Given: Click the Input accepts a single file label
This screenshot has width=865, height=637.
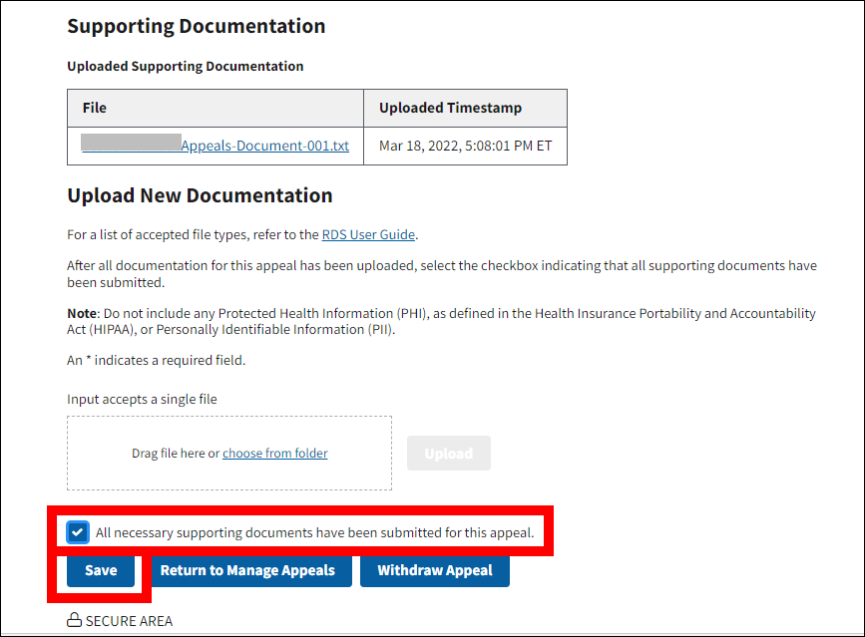Looking at the screenshot, I should (142, 399).
